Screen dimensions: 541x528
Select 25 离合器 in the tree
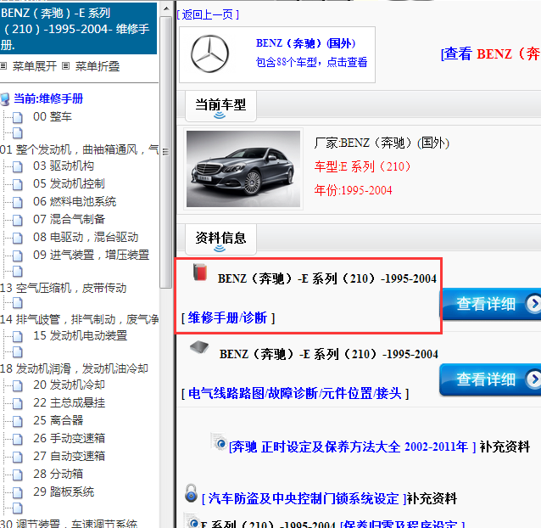(x=58, y=420)
